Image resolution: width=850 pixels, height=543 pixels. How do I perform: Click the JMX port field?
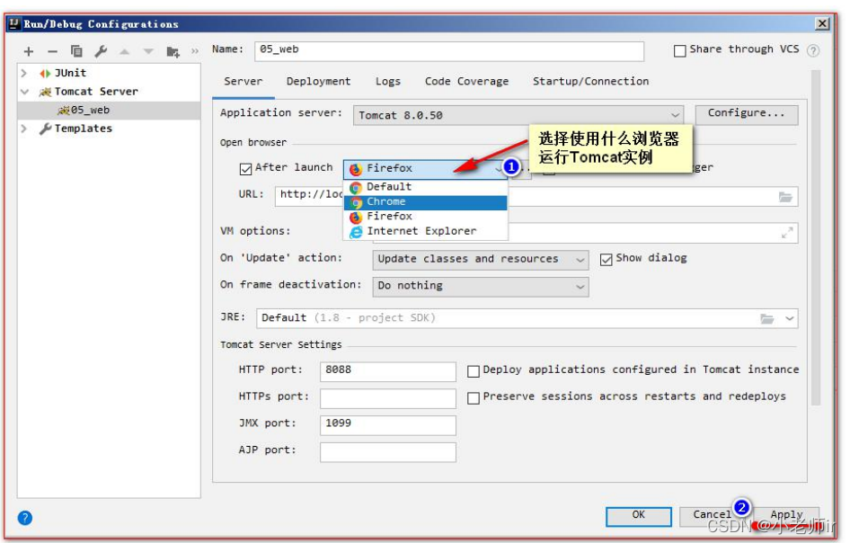(387, 425)
